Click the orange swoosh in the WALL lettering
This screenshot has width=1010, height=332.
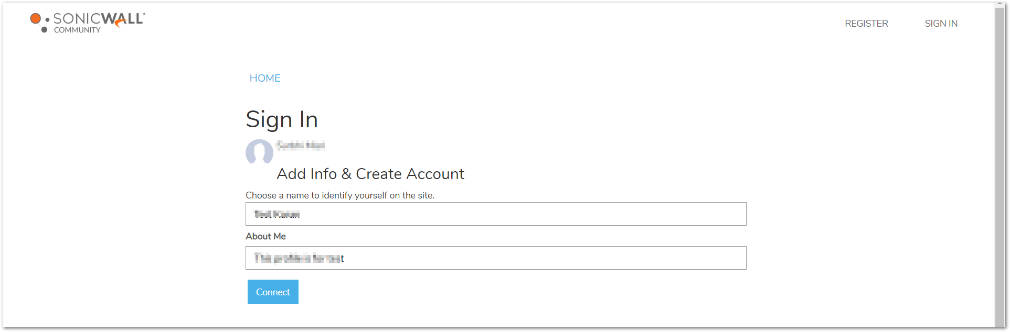(121, 23)
